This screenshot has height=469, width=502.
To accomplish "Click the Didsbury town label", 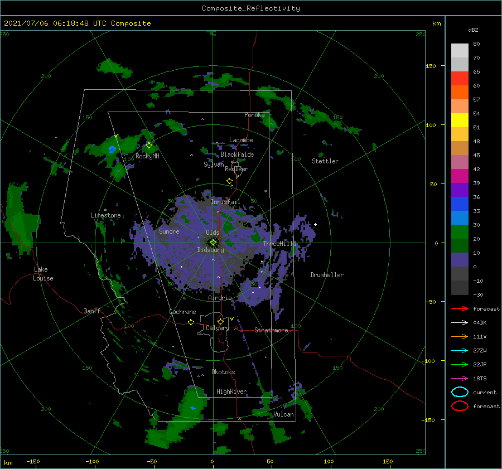I will (x=210, y=250).
